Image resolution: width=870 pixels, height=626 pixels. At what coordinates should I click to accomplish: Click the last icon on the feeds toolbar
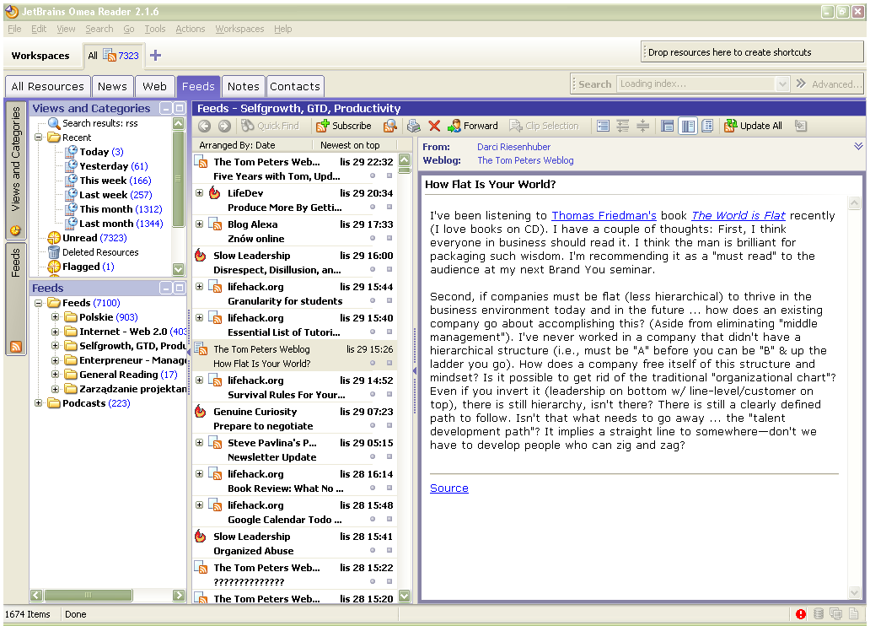pos(800,126)
